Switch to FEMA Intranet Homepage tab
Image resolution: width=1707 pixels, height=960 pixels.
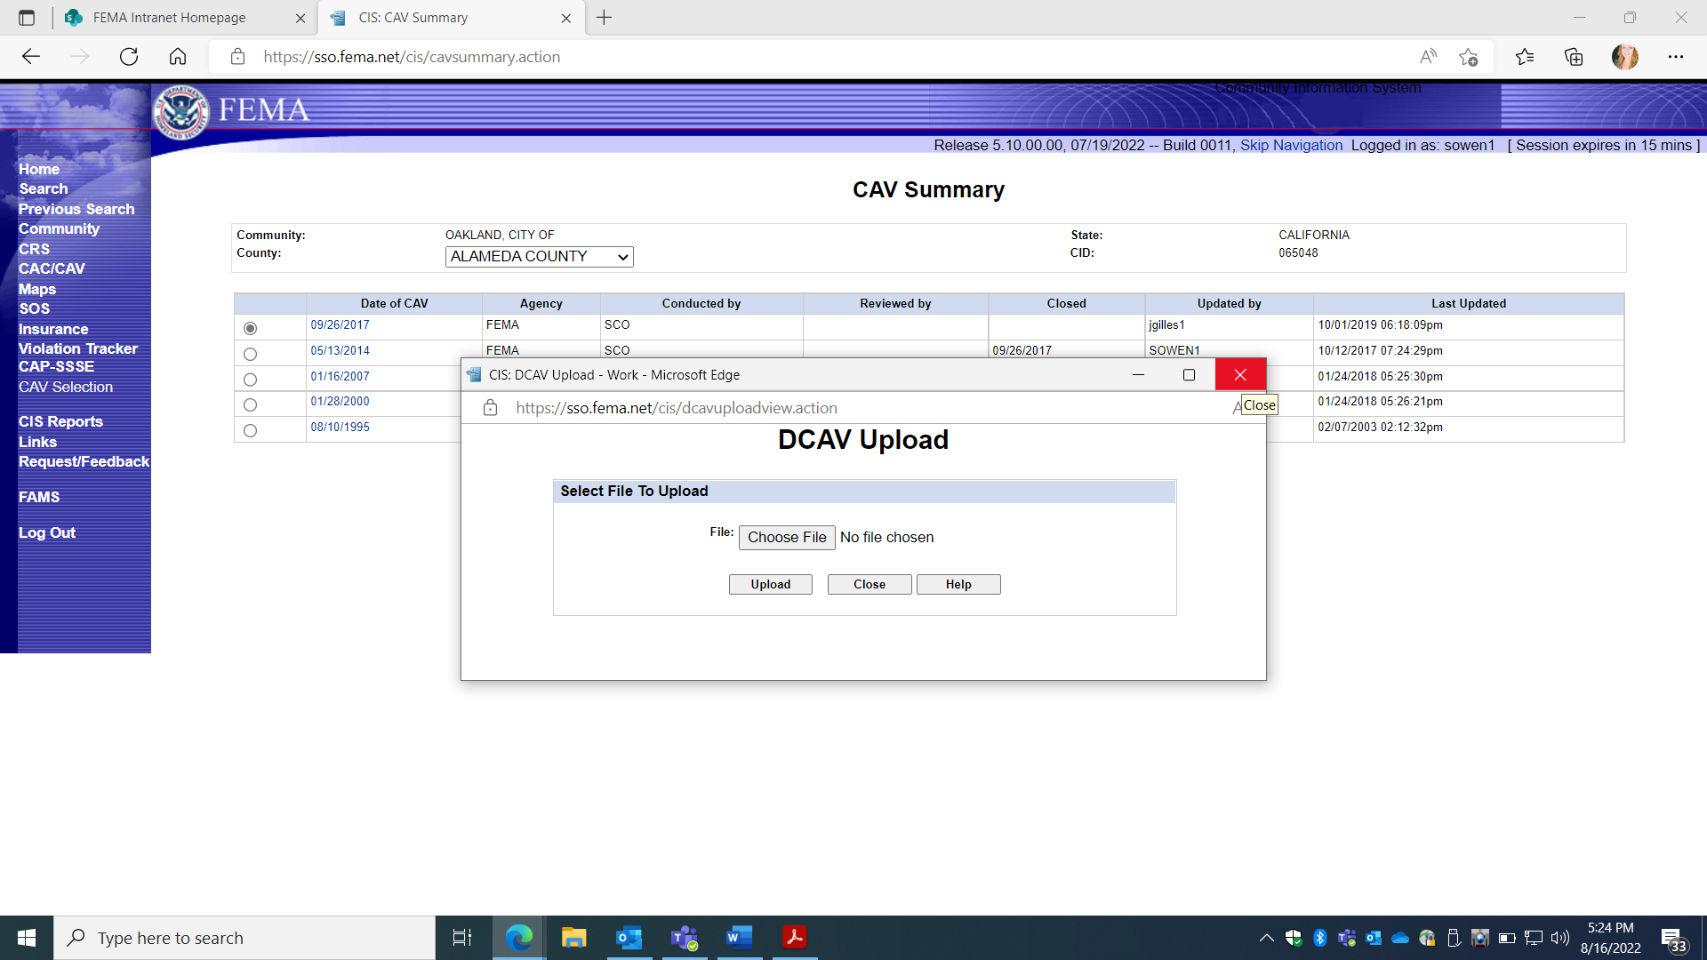pos(169,18)
